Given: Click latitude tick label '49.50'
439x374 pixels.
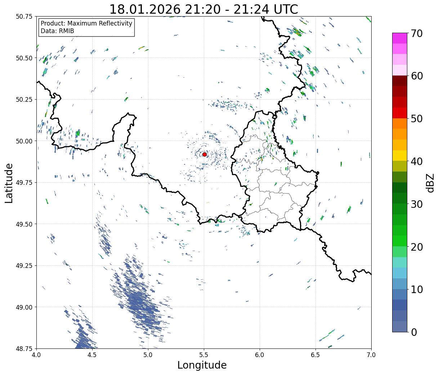Looking at the screenshot, I should (24, 224).
